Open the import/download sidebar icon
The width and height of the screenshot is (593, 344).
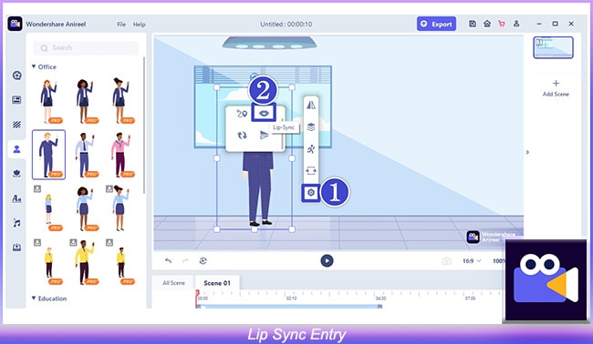(16, 248)
